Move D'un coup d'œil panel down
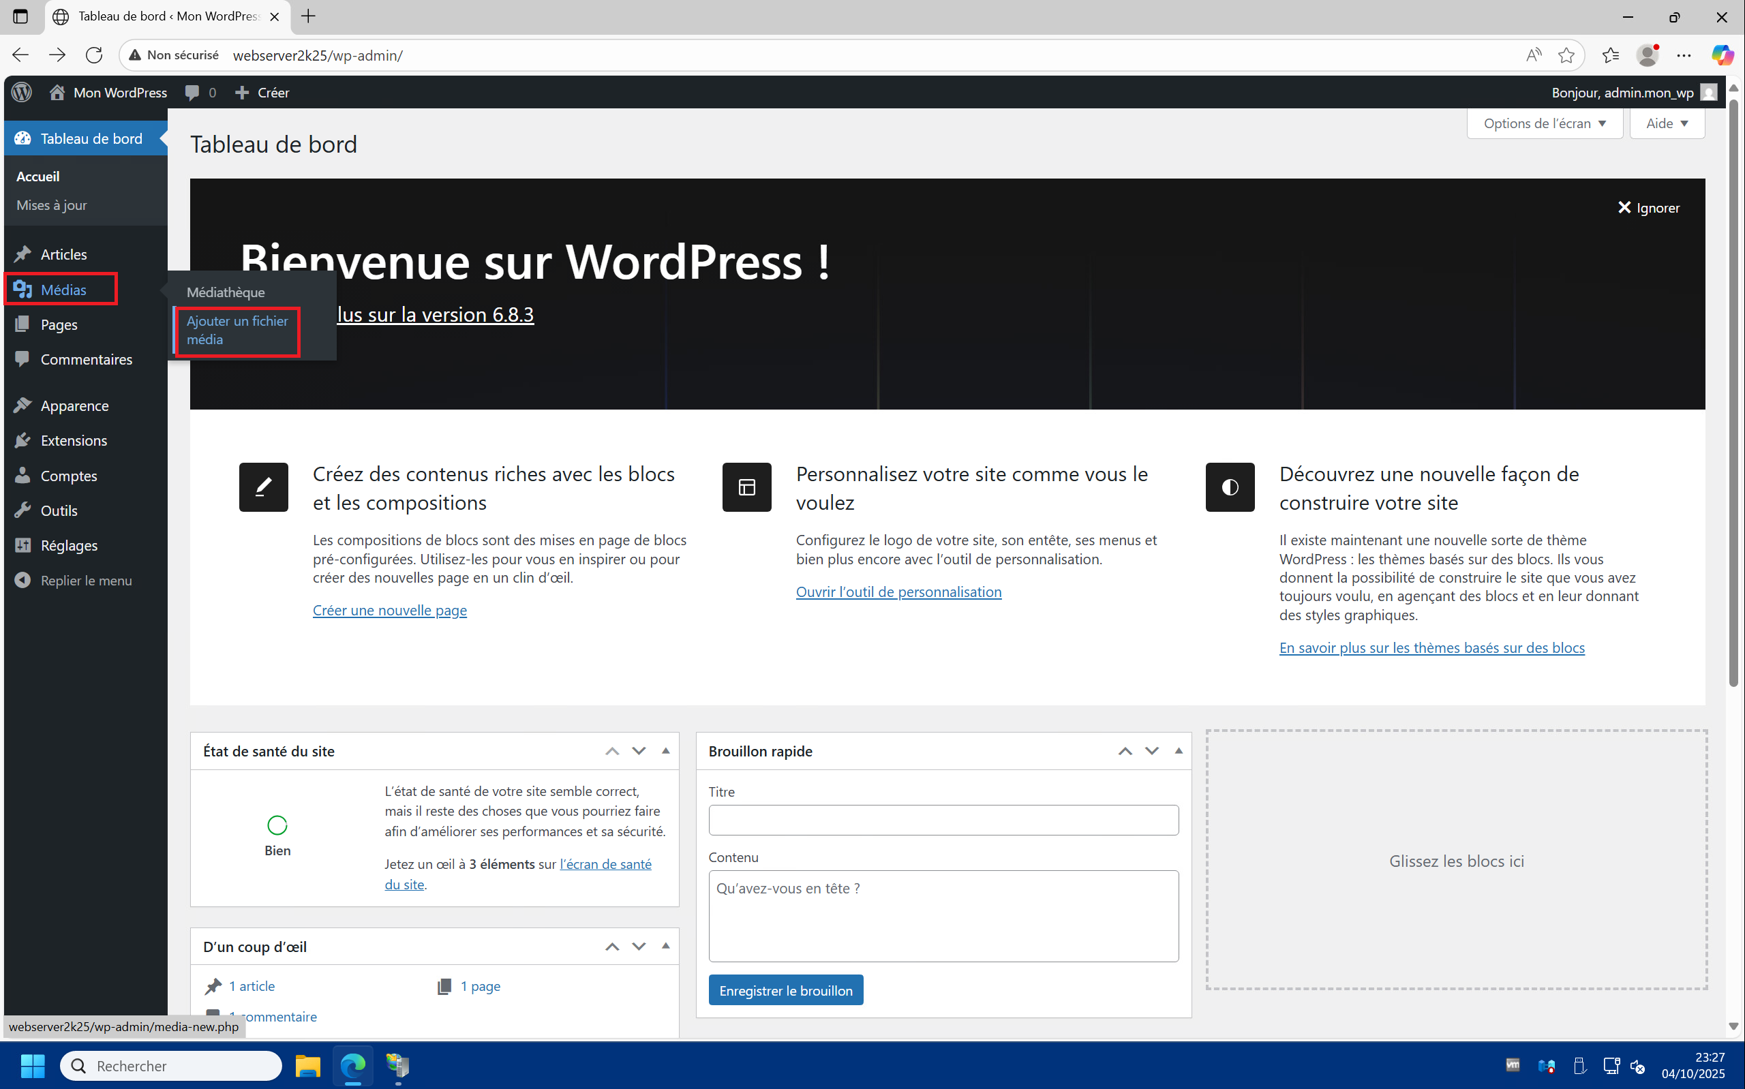The height and width of the screenshot is (1089, 1745). click(x=638, y=947)
